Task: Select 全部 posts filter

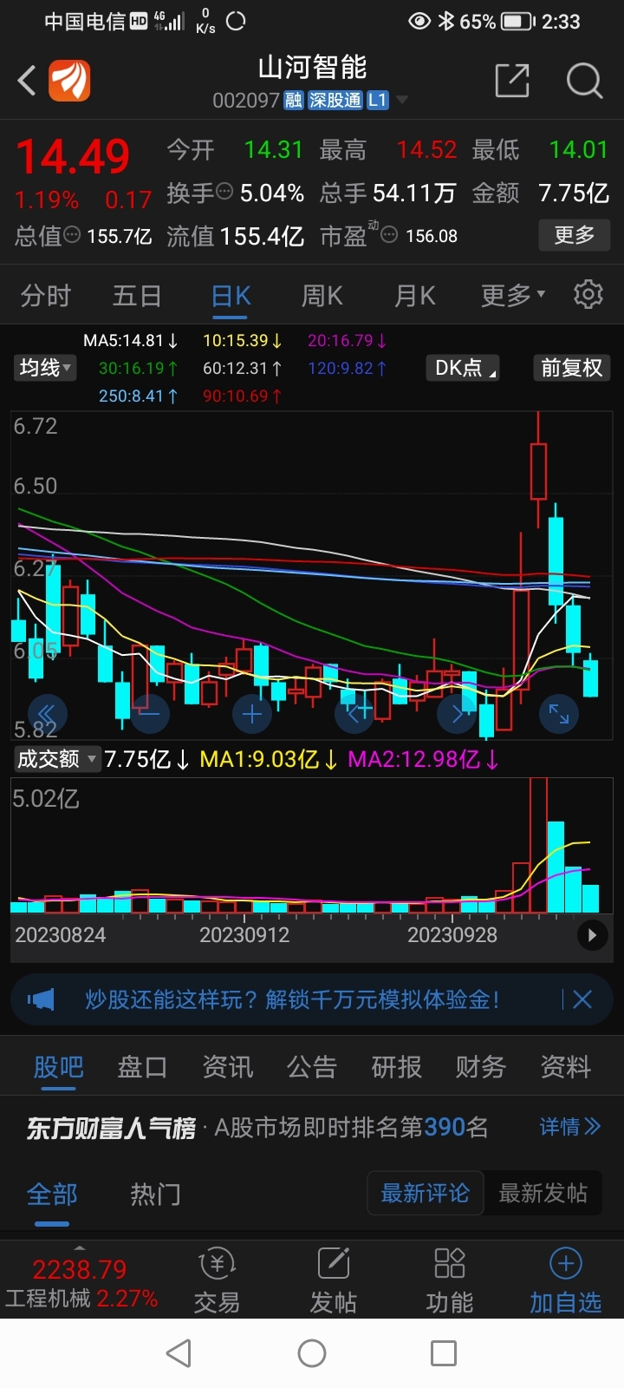Action: (x=52, y=1195)
